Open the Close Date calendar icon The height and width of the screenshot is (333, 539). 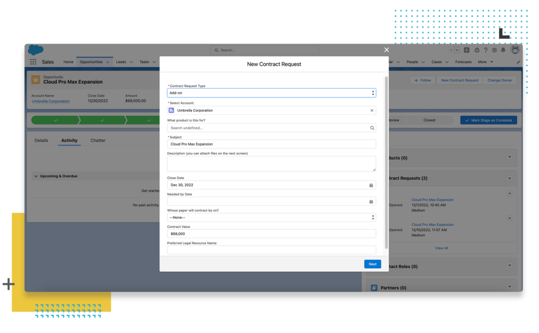(x=371, y=185)
